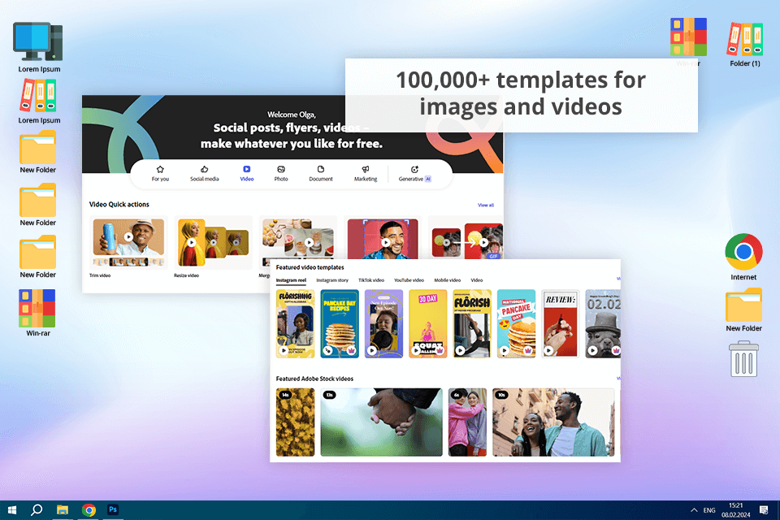This screenshot has width=780, height=520.
Task: Open the Pancake Day Recipes template
Action: pyautogui.click(x=340, y=323)
